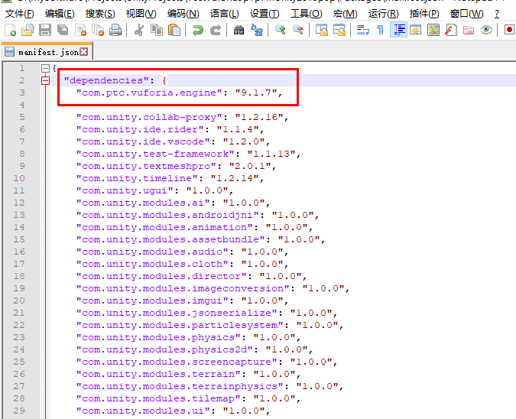
Task: Click the Zoom Out magnifier icon
Action: 298,31
